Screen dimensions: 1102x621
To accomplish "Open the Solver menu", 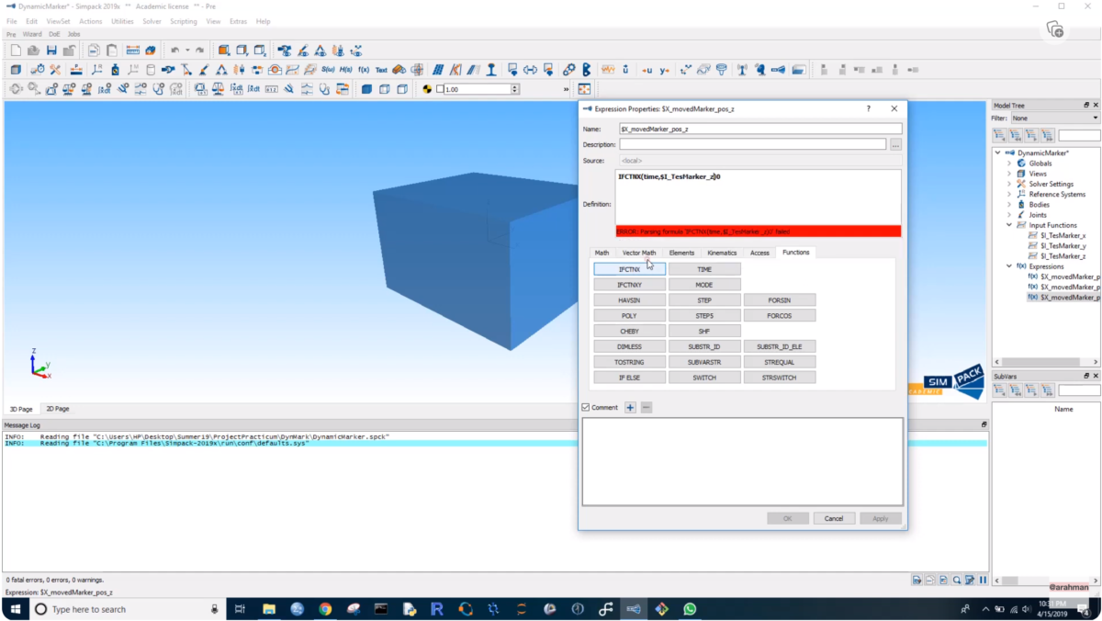I will [152, 21].
